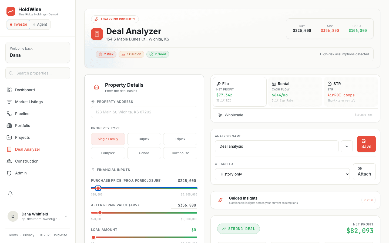The height and width of the screenshot is (243, 389).
Task: Click the property address input field
Action: tap(144, 112)
